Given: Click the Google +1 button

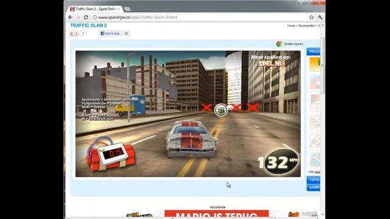Looking at the screenshot, I should pyautogui.click(x=74, y=33).
